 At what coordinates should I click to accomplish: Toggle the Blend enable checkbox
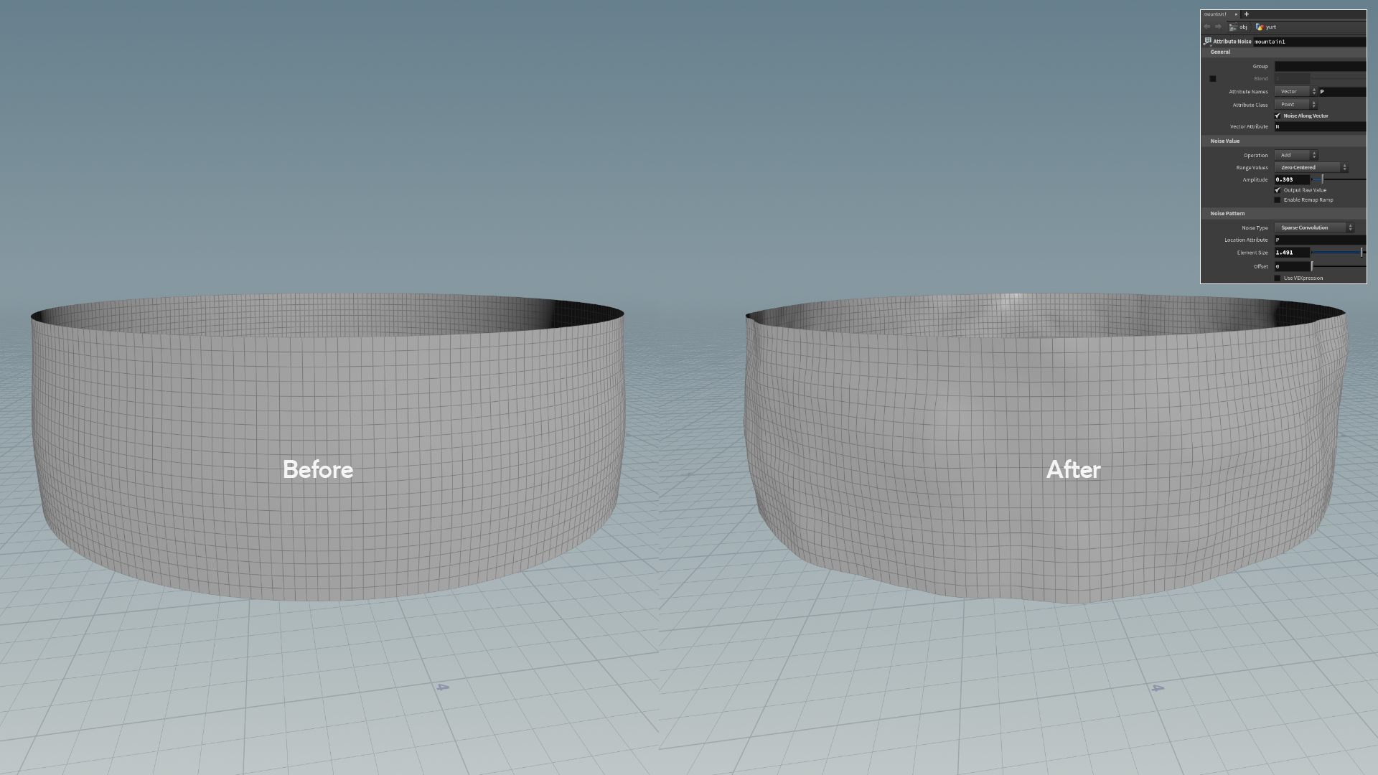(1213, 79)
